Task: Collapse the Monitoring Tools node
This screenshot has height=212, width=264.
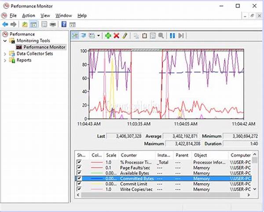Action: pyautogui.click(x=5, y=41)
